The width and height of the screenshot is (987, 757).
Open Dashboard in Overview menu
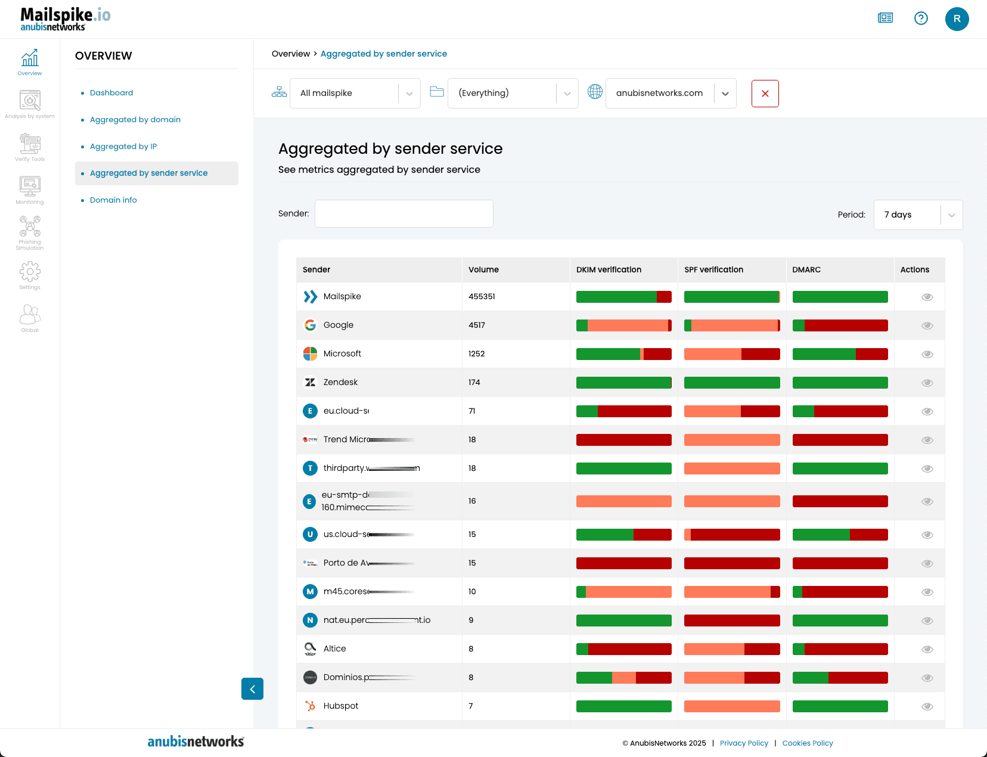click(111, 93)
